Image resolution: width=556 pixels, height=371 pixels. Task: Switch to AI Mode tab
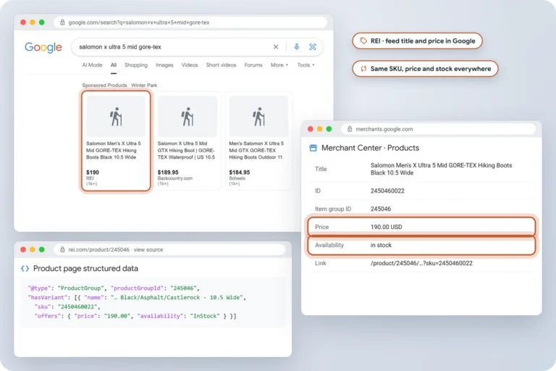(92, 65)
